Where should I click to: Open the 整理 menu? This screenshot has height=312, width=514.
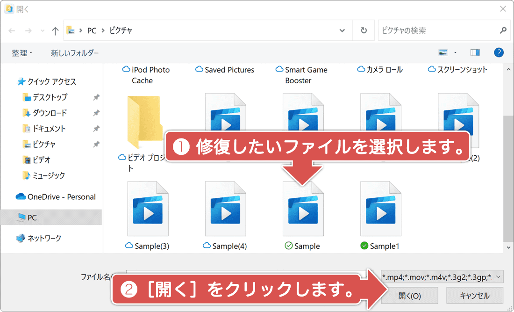click(x=21, y=52)
